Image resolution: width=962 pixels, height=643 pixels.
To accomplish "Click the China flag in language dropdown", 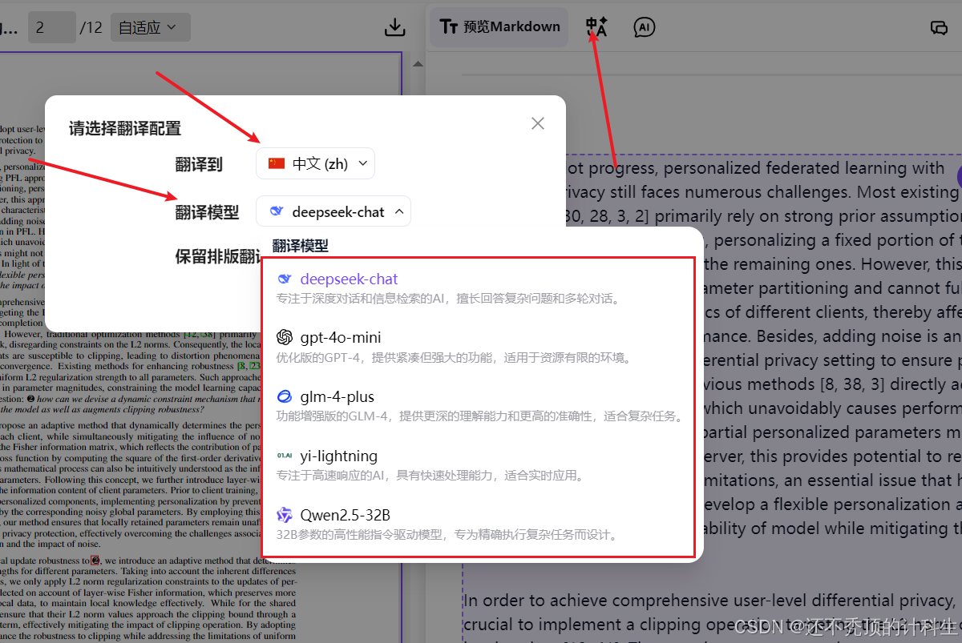I will pyautogui.click(x=277, y=163).
